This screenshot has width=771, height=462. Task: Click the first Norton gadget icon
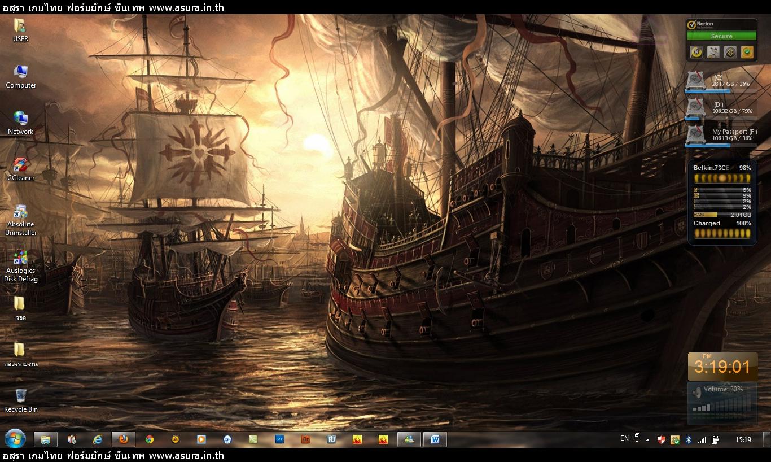[696, 53]
